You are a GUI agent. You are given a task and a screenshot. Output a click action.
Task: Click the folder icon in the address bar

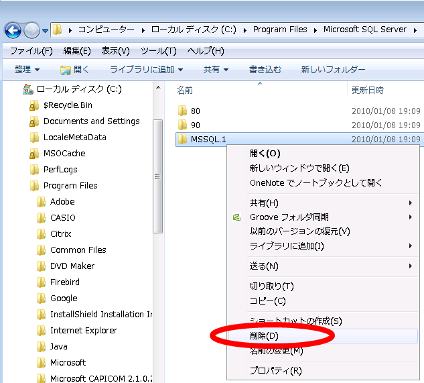pyautogui.click(x=58, y=30)
